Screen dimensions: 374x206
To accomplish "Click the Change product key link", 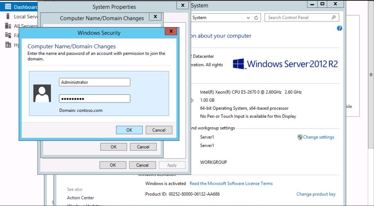I will tap(316, 194).
